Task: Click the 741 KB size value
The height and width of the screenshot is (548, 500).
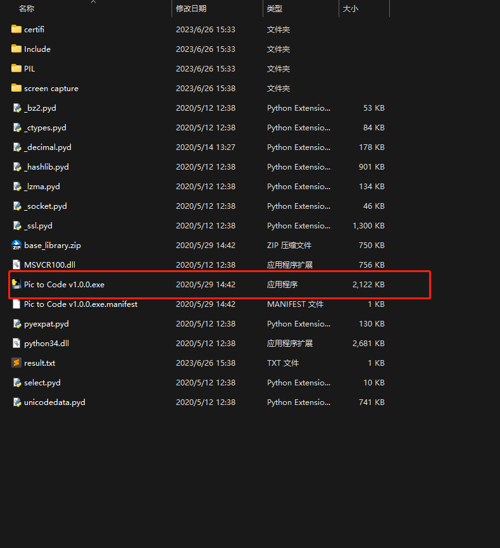Action: click(x=372, y=402)
